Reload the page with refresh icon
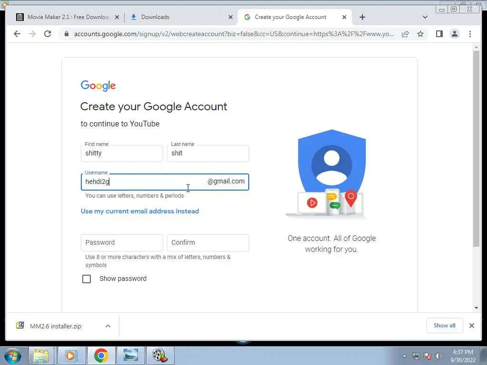 pos(48,34)
